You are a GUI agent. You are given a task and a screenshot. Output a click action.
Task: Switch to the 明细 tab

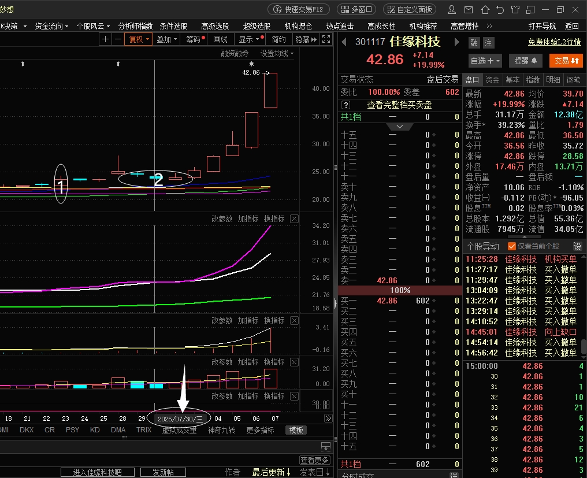(x=552, y=79)
